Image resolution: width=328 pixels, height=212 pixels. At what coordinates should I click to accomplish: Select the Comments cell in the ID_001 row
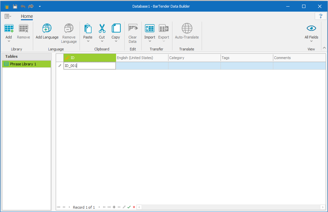299,66
